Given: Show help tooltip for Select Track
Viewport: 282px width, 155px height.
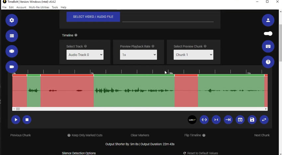Looking at the screenshot, I should (85, 46).
